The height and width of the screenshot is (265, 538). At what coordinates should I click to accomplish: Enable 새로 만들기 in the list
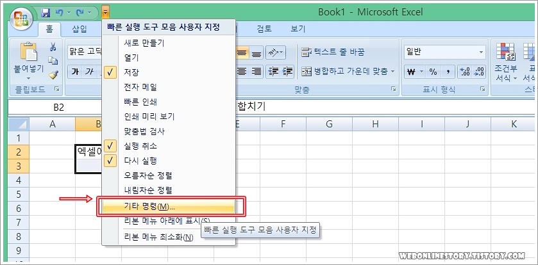point(169,43)
